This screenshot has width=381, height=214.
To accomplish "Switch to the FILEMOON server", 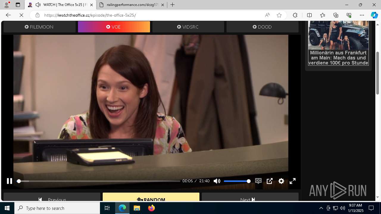I will [39, 27].
